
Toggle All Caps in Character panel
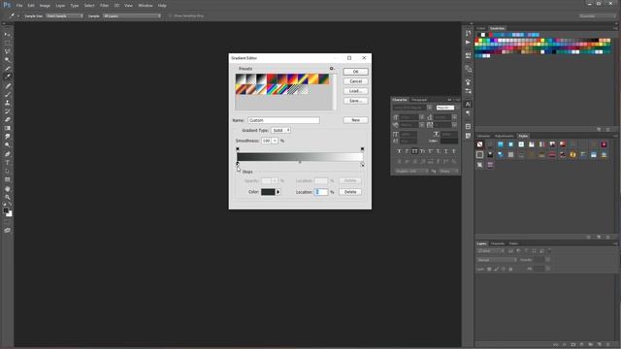414,151
